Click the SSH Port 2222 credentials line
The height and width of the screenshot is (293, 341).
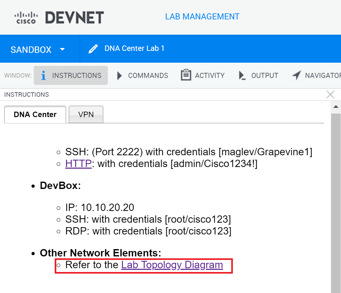pos(189,152)
